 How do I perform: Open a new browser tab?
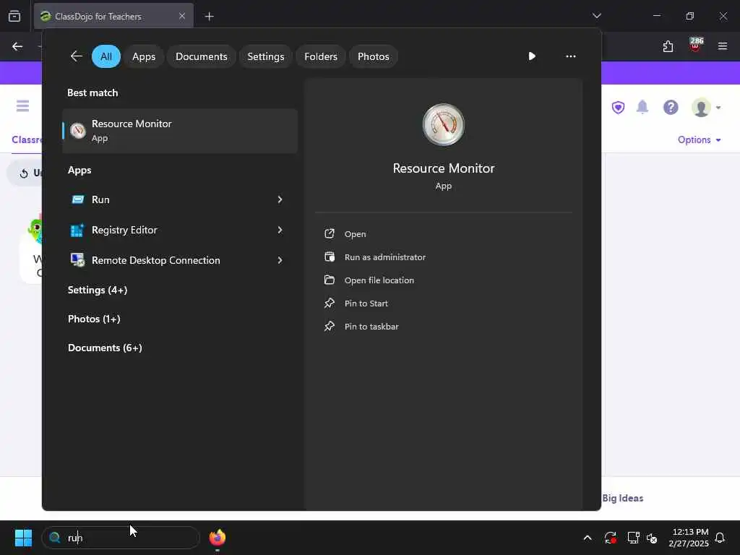209,17
